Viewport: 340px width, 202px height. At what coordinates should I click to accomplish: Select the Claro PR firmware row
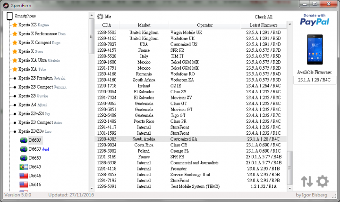190,121
